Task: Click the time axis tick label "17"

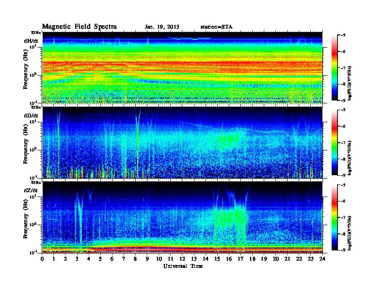Action: pyautogui.click(x=240, y=259)
